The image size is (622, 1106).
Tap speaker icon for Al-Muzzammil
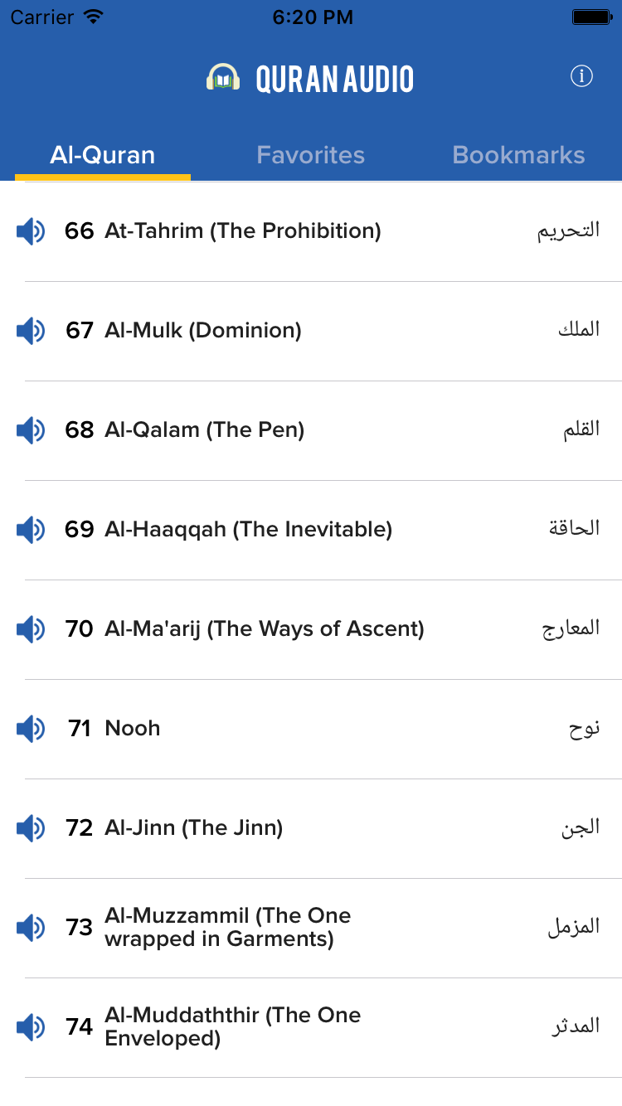point(31,928)
